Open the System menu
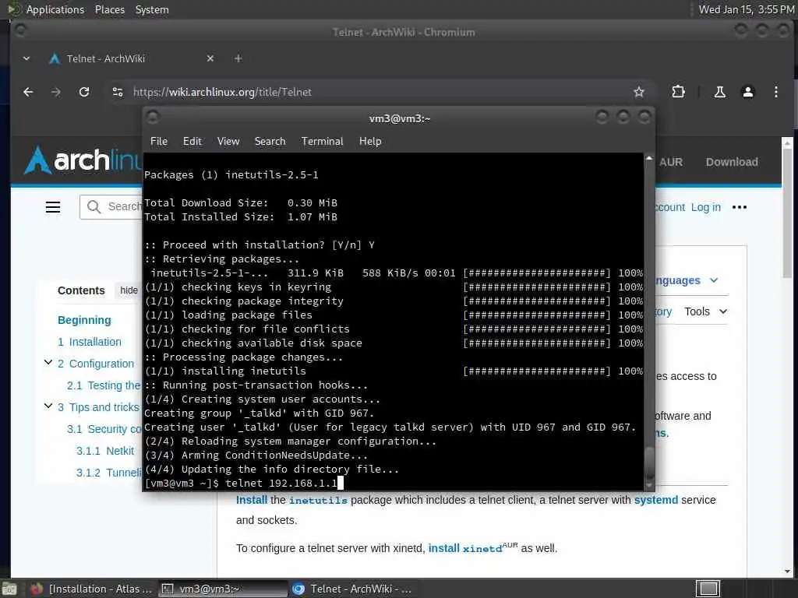This screenshot has width=798, height=598. click(152, 9)
